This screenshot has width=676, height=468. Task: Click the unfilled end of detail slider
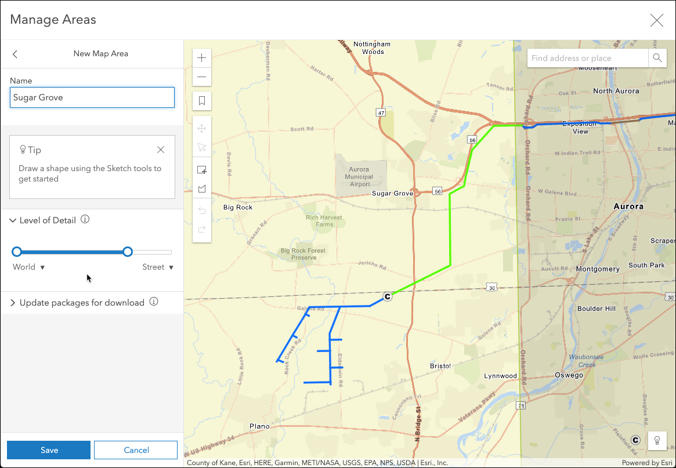click(152, 252)
